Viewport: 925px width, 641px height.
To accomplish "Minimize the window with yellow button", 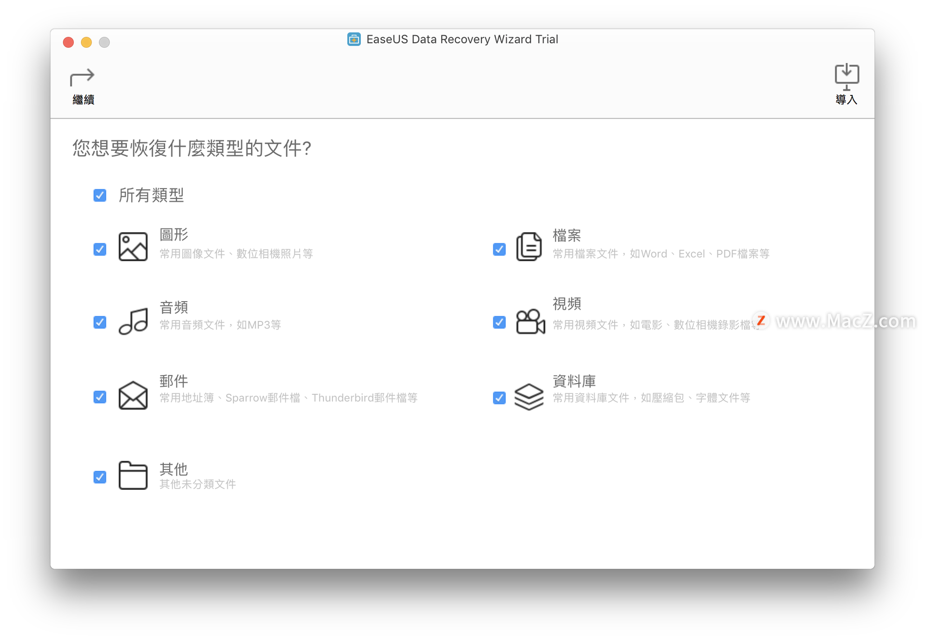I will point(86,42).
